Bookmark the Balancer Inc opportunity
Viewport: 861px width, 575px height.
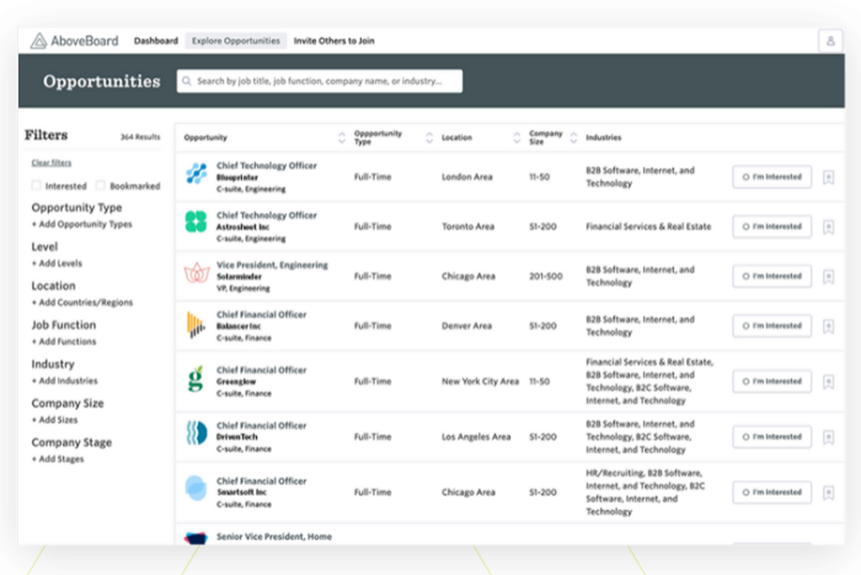pos(828,326)
